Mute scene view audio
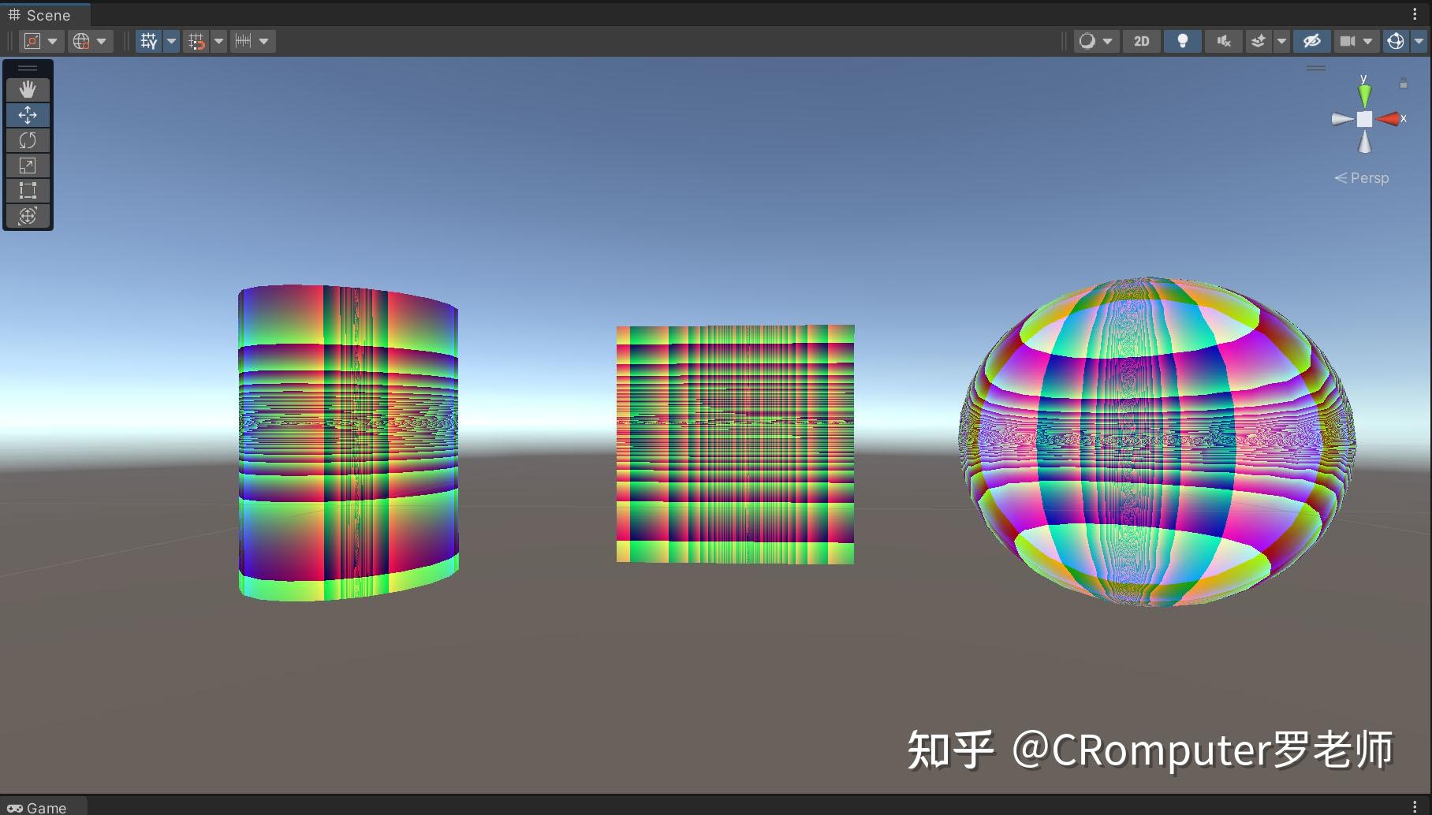Viewport: 1432px width, 815px height. pos(1223,41)
